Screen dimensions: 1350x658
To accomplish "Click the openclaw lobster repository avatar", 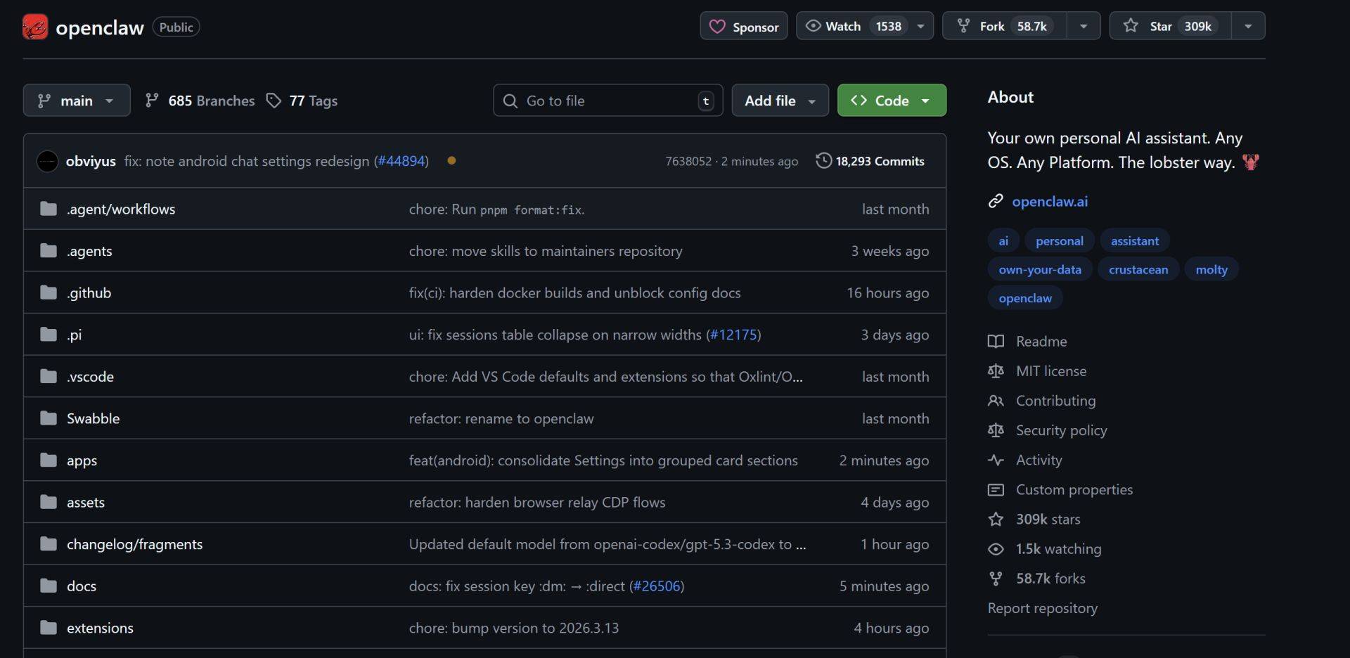I will click(x=35, y=27).
